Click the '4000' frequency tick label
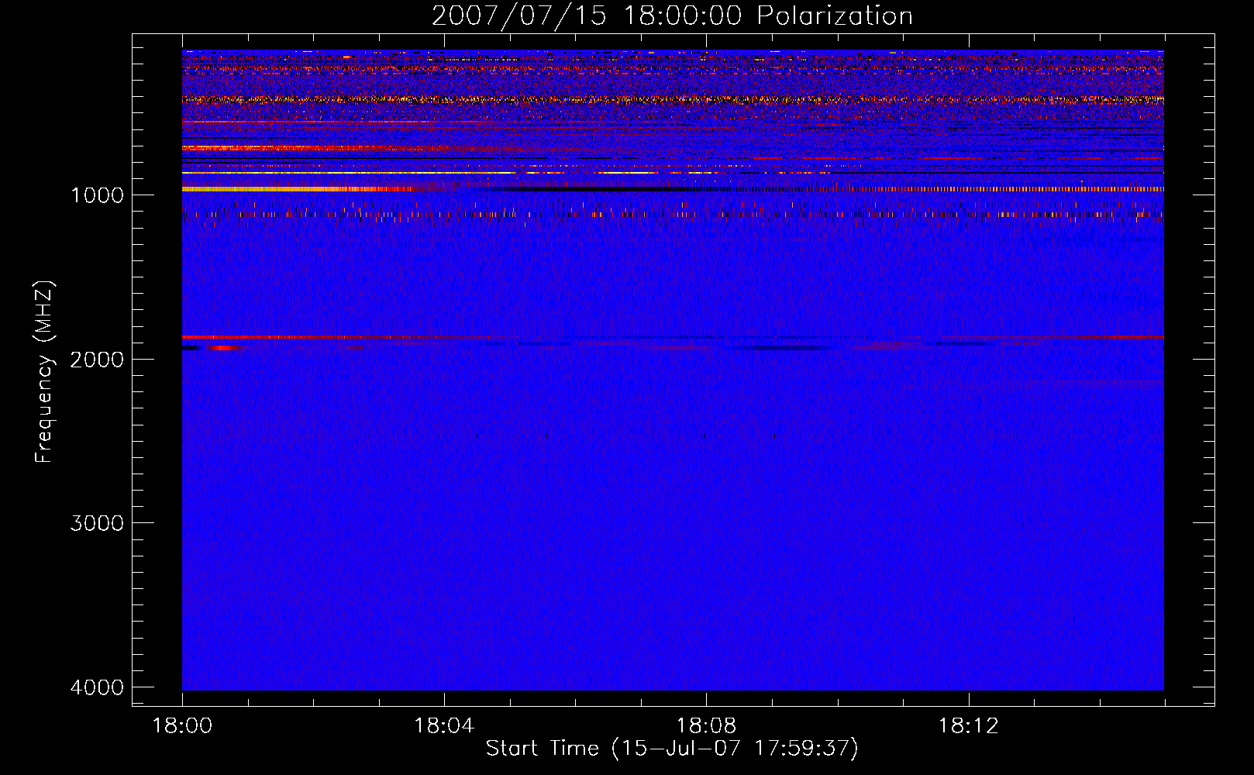 coord(97,687)
